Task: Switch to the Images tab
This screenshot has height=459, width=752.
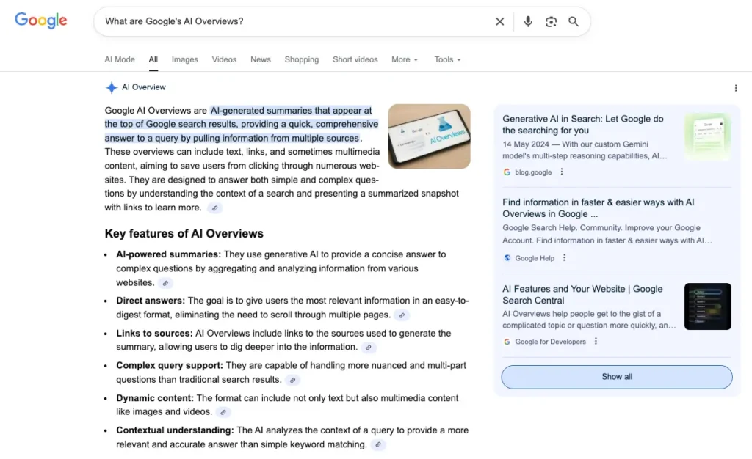Action: 184,59
